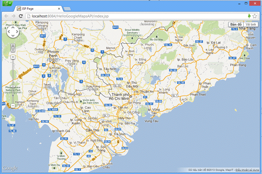
Task: Click the QL 61 road shield
Action: point(64,139)
